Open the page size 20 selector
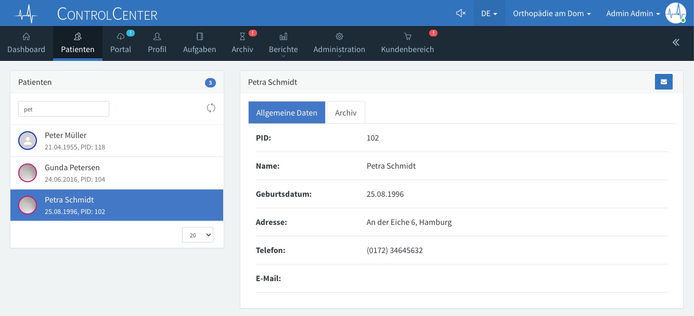Viewport: 694px width, 316px height. pyautogui.click(x=198, y=235)
